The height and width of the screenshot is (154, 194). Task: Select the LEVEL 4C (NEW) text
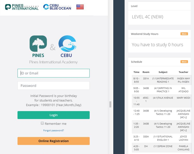(148, 17)
